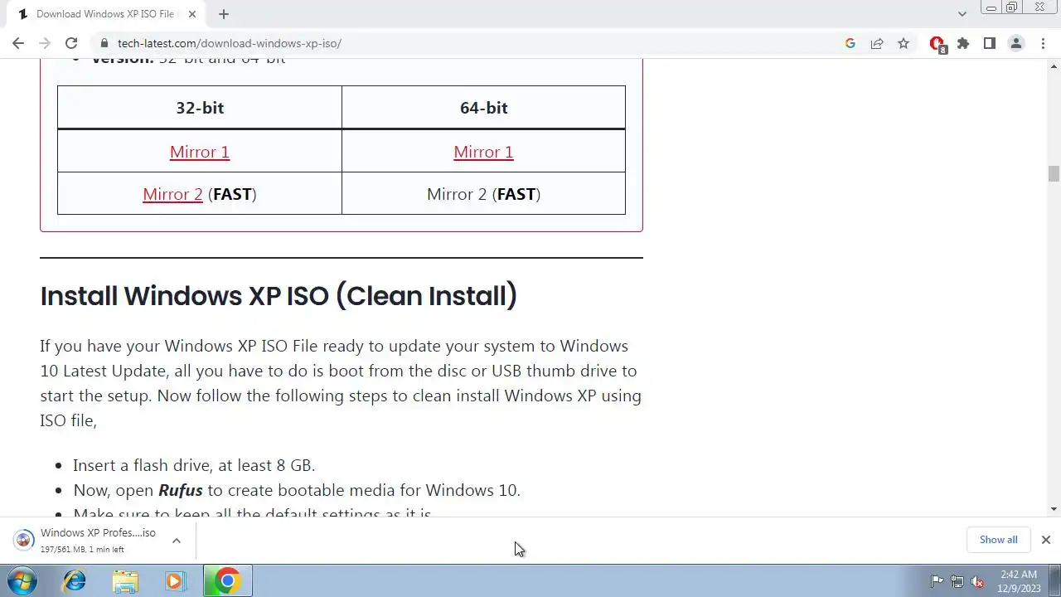
Task: Click the download progress disc icon
Action: click(24, 540)
